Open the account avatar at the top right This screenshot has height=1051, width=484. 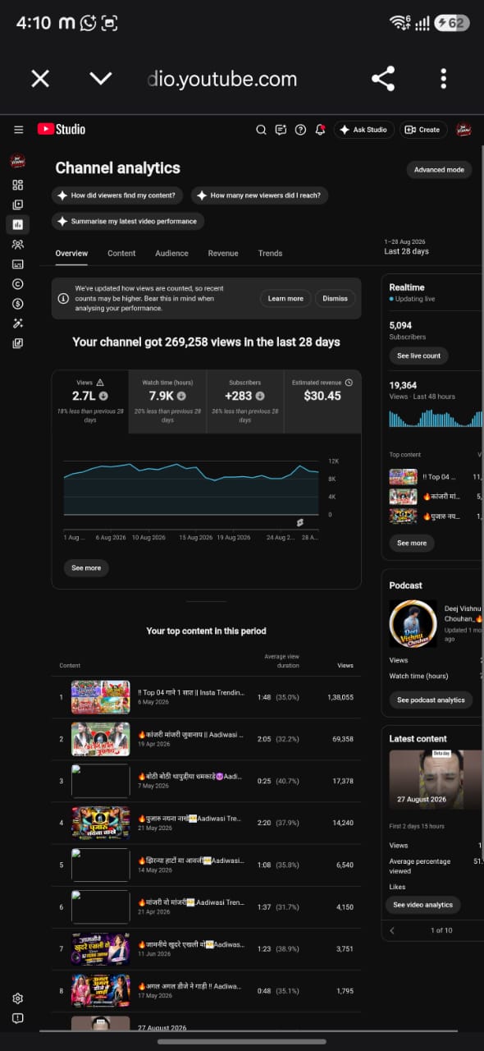pos(464,130)
